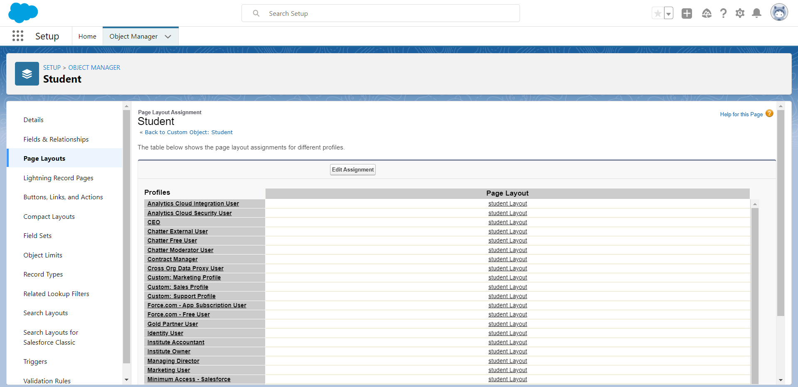
Task: Click in the Search Setup field
Action: tap(381, 13)
